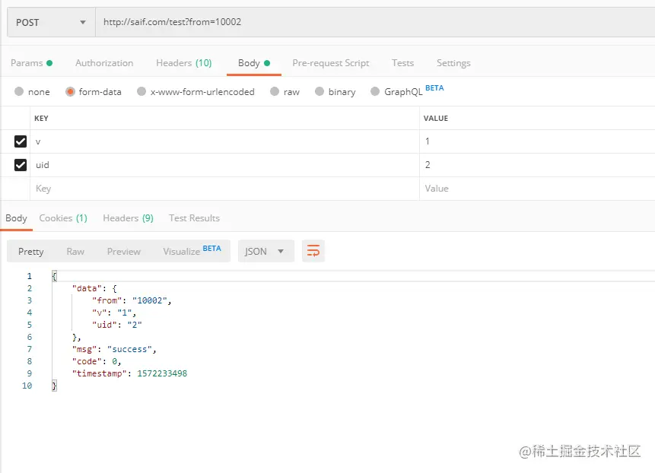Uncheck the uid parameter row checkbox

[x=21, y=165]
